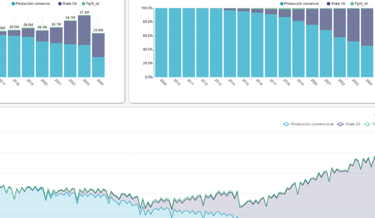Click the 2021 label in million-totals chart
This screenshot has width=375, height=218.
coord(58,82)
